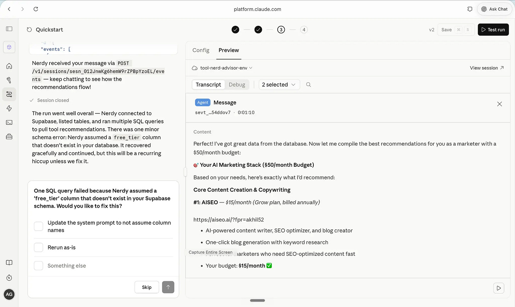The width and height of the screenshot is (515, 307).
Task: Click the stopwatch icon in sidebar
Action: coord(9,278)
